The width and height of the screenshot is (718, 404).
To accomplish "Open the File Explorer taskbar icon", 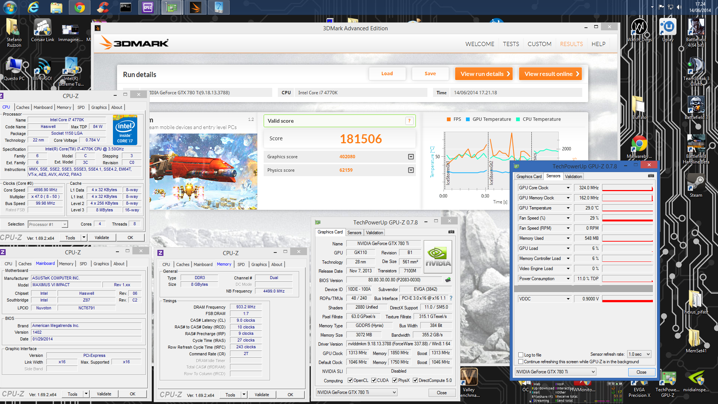I will pyautogui.click(x=56, y=7).
